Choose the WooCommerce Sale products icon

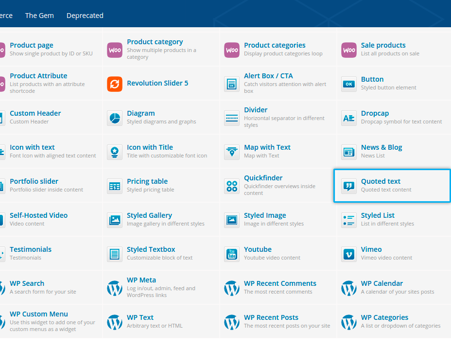pos(349,50)
